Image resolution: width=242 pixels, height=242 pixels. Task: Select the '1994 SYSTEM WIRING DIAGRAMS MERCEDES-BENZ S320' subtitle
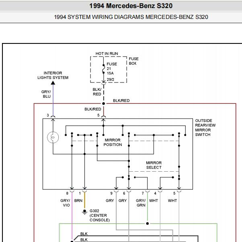(131, 17)
